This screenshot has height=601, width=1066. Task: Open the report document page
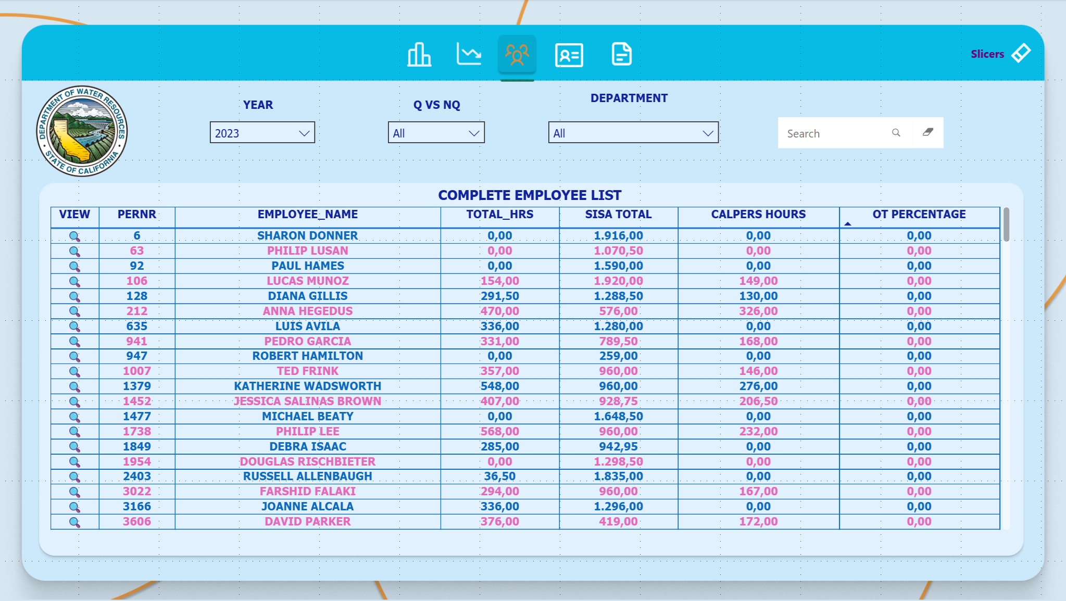621,55
